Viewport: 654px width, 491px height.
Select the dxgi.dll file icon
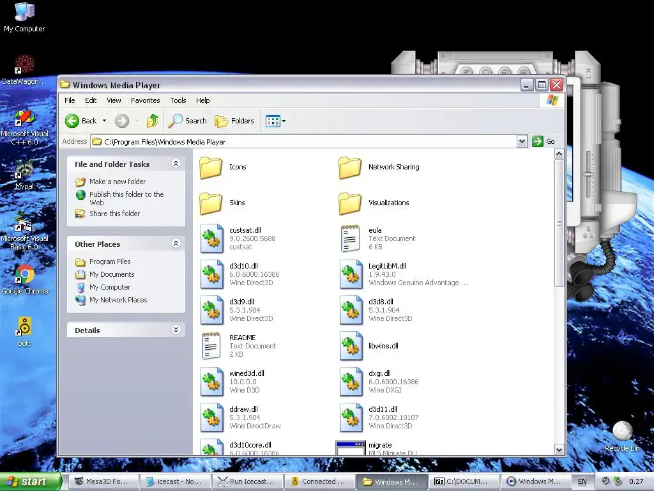(351, 382)
